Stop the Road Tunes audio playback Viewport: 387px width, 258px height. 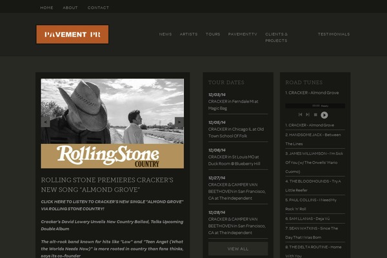pos(315,115)
